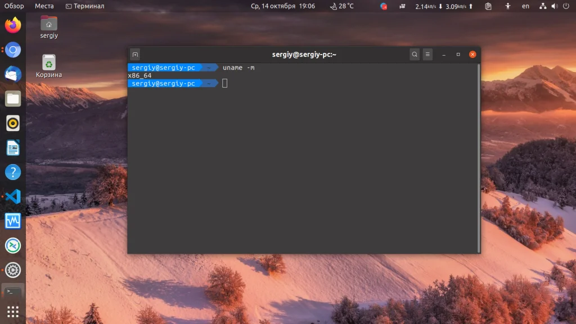Show all applications with the grid icon
576x324 pixels.
(12, 311)
